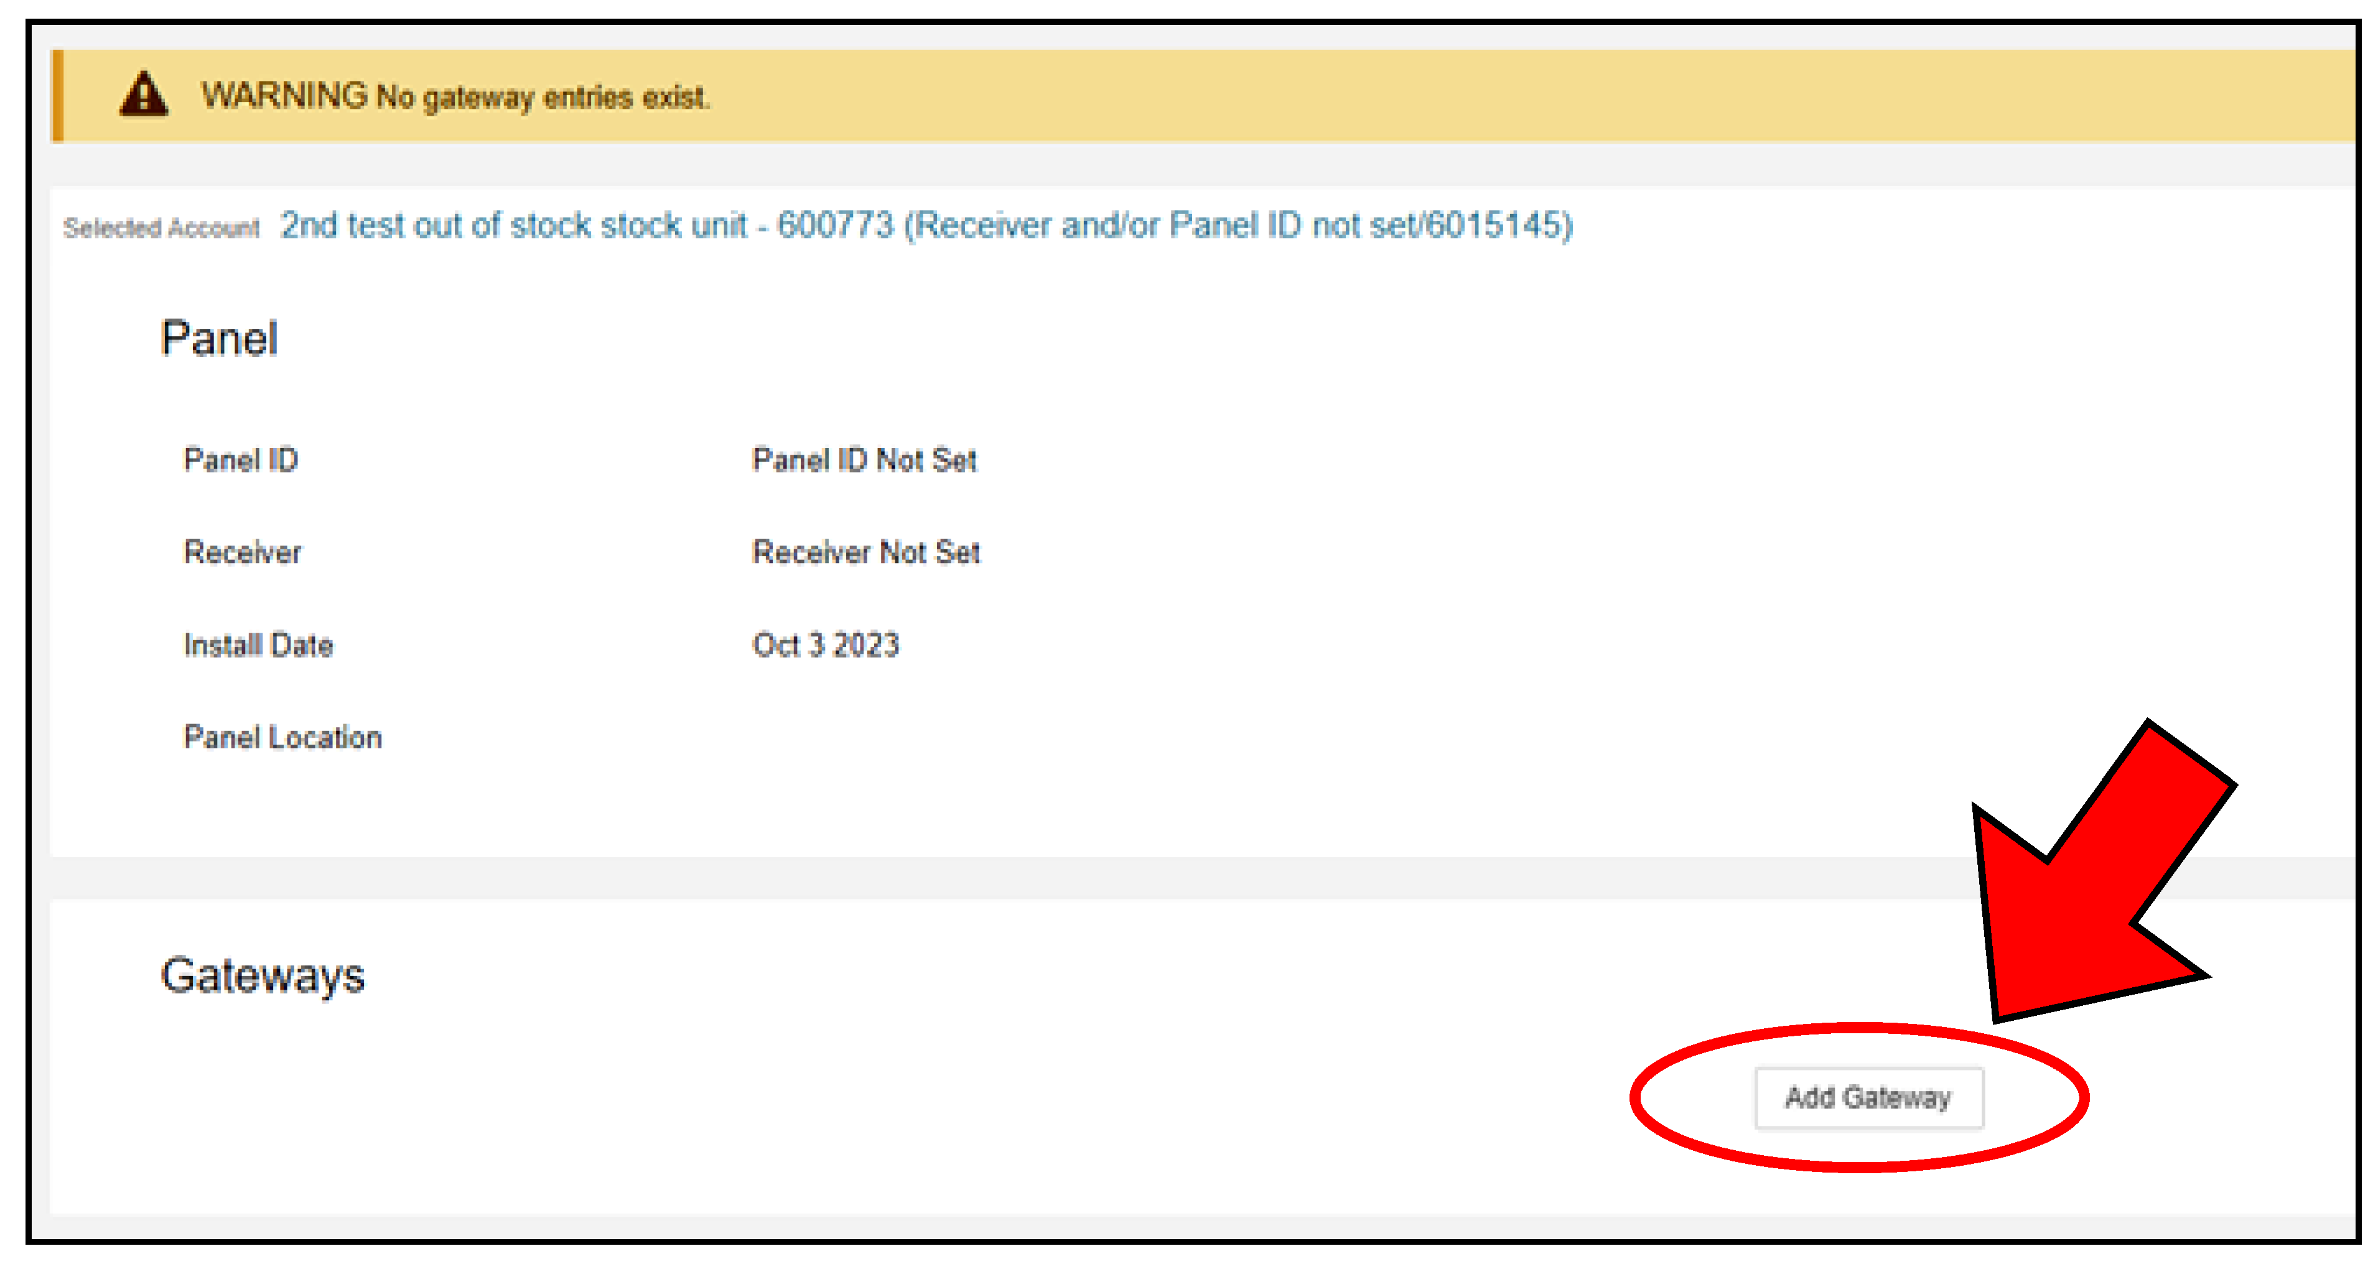Click the orange left edge of warning banner
2373x1269 pixels.
coord(58,96)
